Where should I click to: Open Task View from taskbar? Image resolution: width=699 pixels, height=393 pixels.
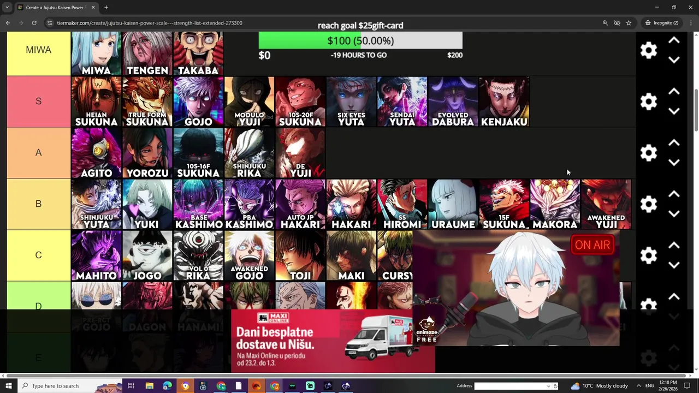131,386
